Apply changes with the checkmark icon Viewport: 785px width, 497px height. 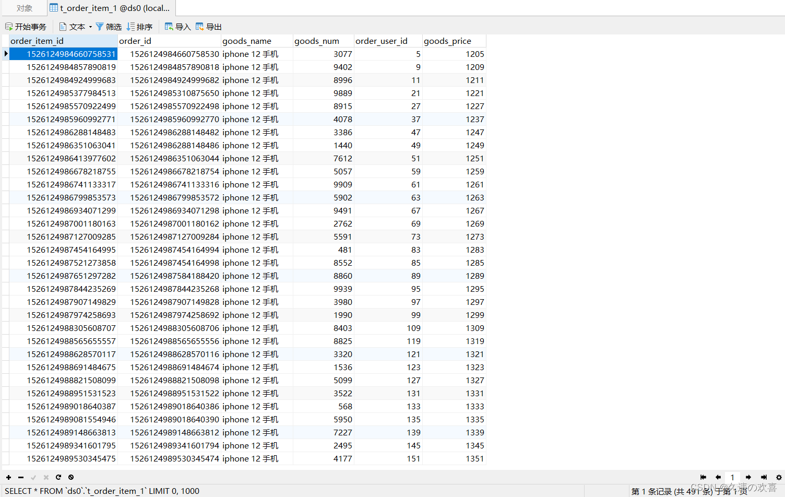tap(33, 477)
